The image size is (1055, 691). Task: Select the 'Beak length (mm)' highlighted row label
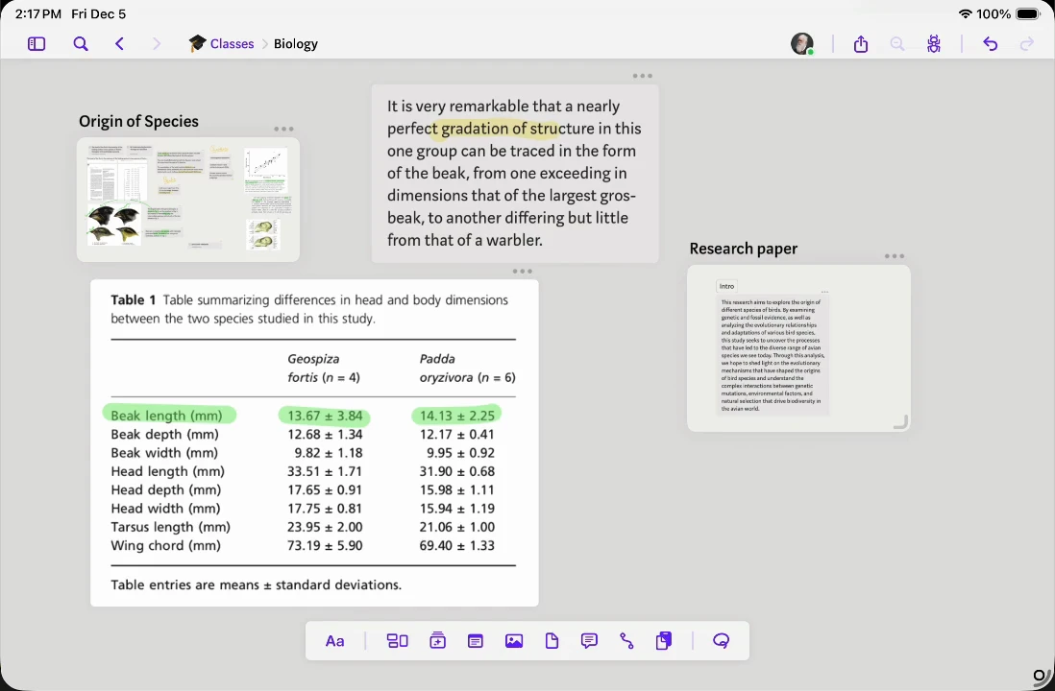166,416
